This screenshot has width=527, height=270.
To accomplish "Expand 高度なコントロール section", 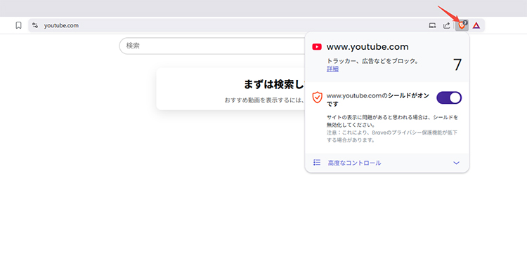I will pos(387,163).
